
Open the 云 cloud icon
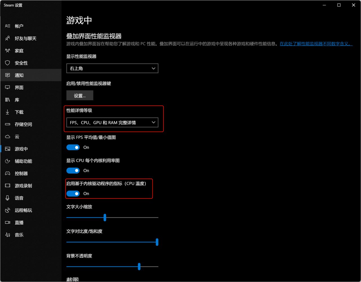[8, 137]
